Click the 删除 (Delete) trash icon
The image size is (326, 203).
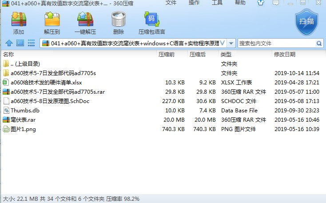coord(118,20)
